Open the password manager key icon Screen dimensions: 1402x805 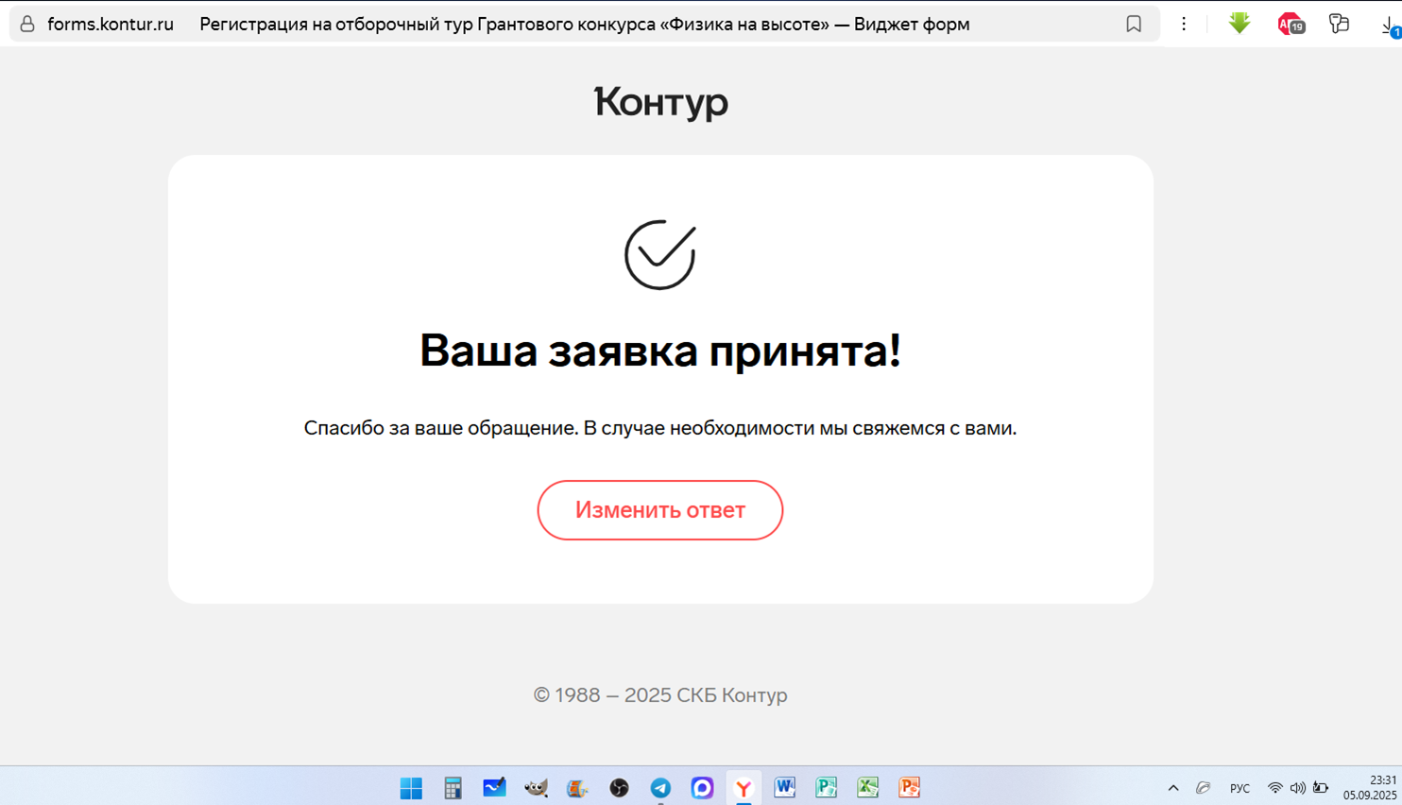[1339, 24]
